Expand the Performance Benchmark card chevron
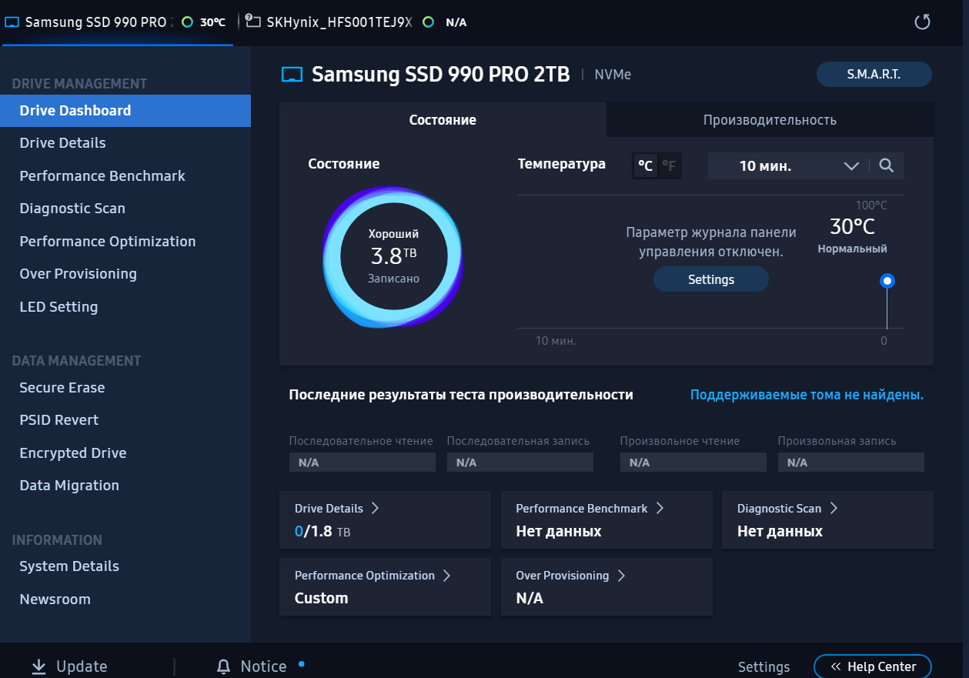The width and height of the screenshot is (969, 678). click(660, 508)
